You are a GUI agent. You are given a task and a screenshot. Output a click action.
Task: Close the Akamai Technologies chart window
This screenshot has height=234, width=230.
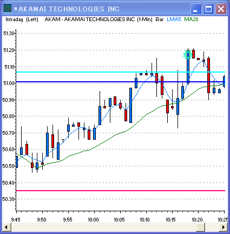[x=221, y=9]
